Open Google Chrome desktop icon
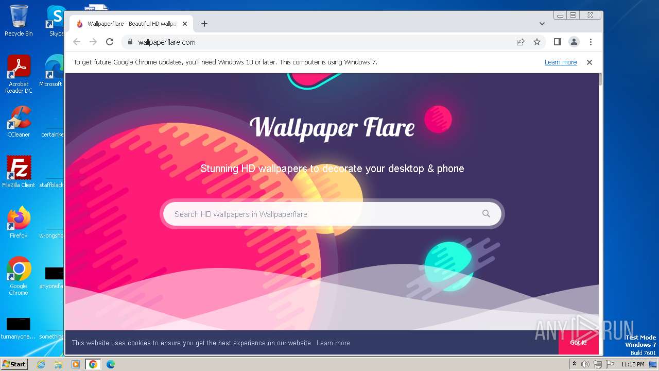The height and width of the screenshot is (371, 659). pyautogui.click(x=19, y=276)
